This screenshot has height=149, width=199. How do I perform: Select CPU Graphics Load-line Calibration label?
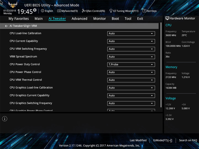pyautogui.click(x=31, y=87)
